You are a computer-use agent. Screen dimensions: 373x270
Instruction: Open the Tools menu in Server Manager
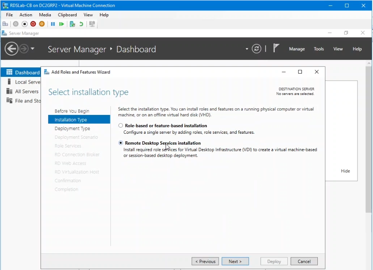319,49
